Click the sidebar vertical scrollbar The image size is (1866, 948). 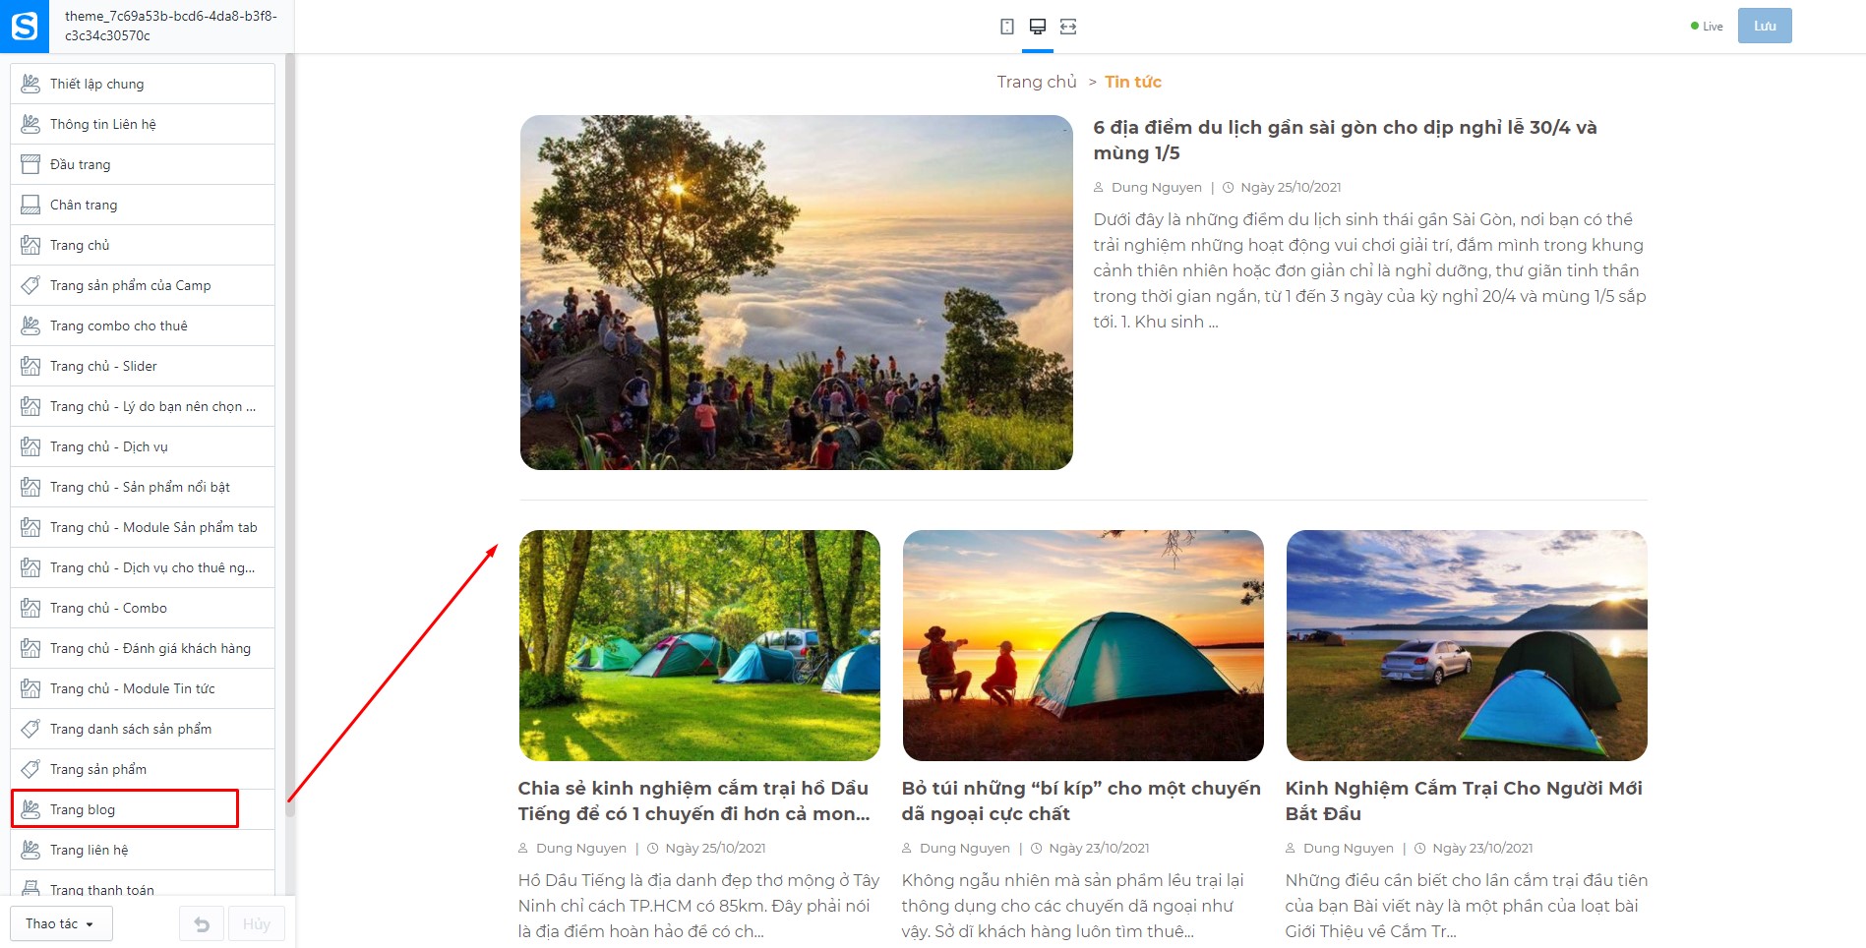[290, 433]
